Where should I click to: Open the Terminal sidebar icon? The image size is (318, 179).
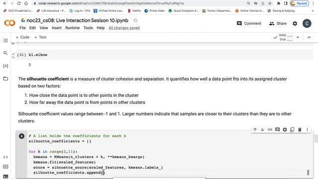click(5, 177)
